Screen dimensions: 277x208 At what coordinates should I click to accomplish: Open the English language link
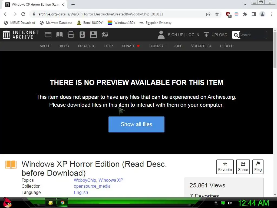pyautogui.click(x=81, y=193)
